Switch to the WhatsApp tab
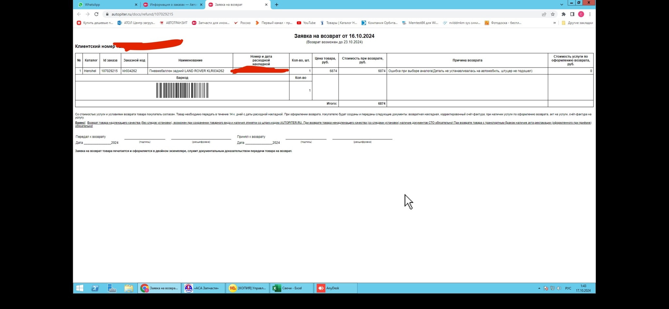669x309 pixels. (105, 5)
